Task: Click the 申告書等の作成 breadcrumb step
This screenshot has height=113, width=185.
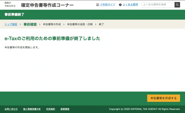Action: 52,24
